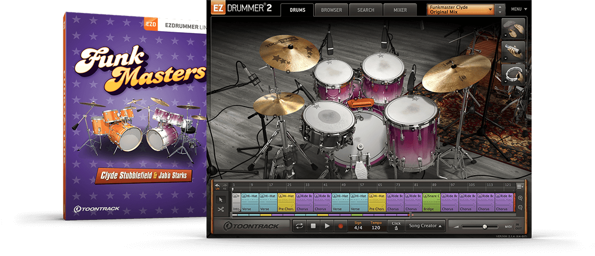
Task: Select the last Ride Chorus block
Action: pos(504,203)
